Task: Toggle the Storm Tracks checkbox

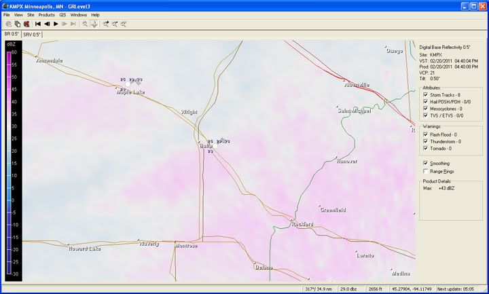Action: click(x=425, y=95)
